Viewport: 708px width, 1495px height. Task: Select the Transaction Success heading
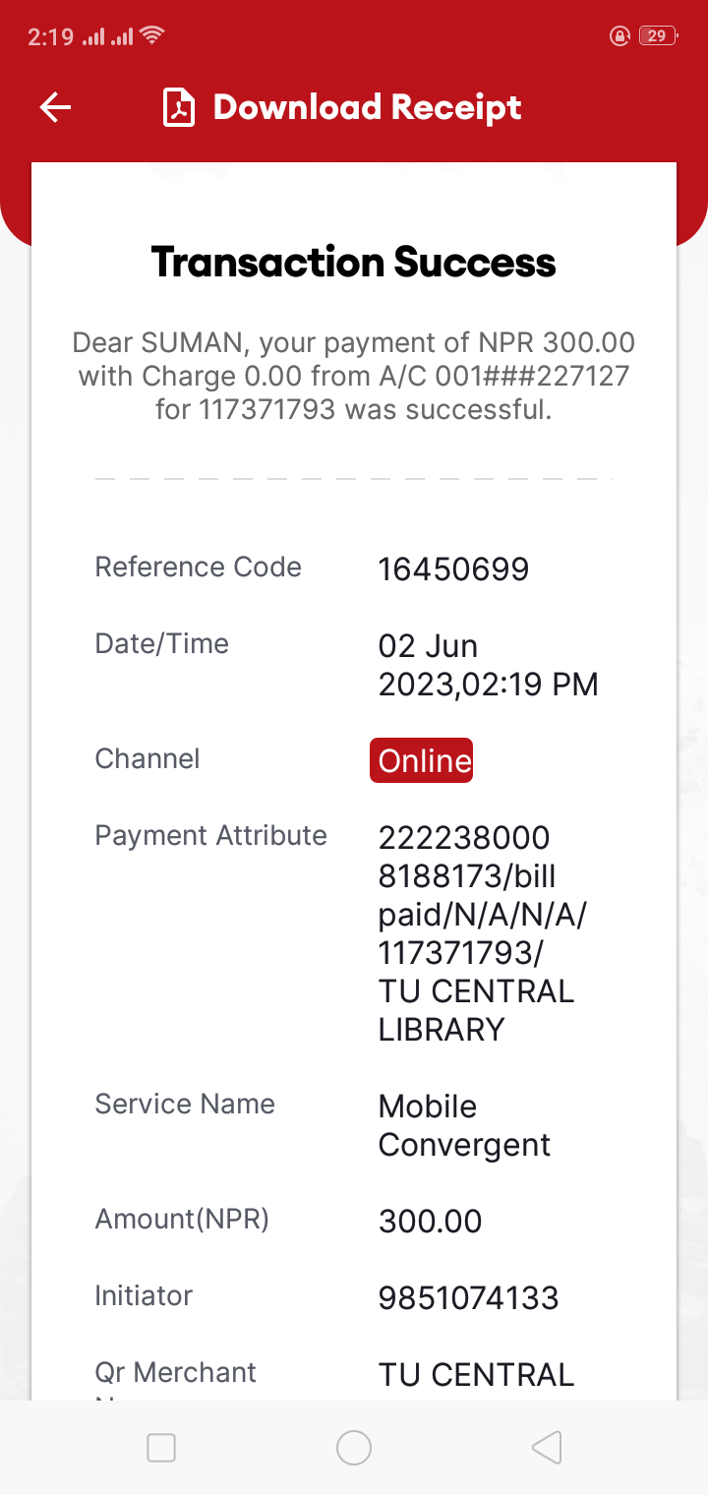click(354, 263)
